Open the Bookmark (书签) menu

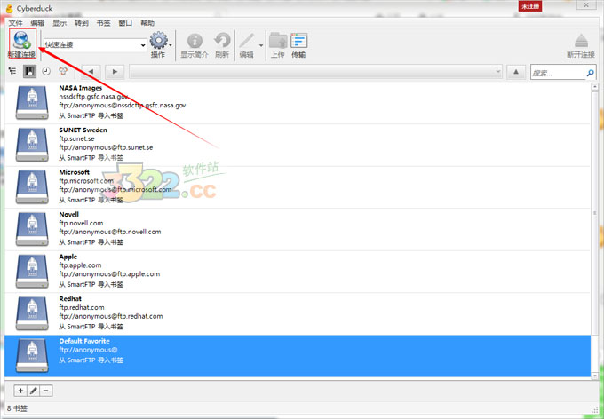click(103, 23)
